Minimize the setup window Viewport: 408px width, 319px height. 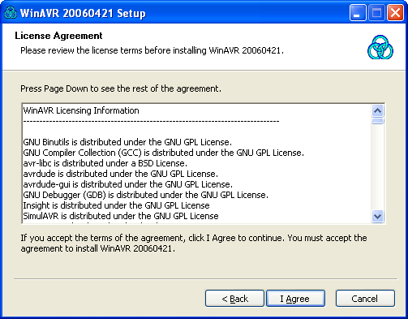(x=358, y=12)
